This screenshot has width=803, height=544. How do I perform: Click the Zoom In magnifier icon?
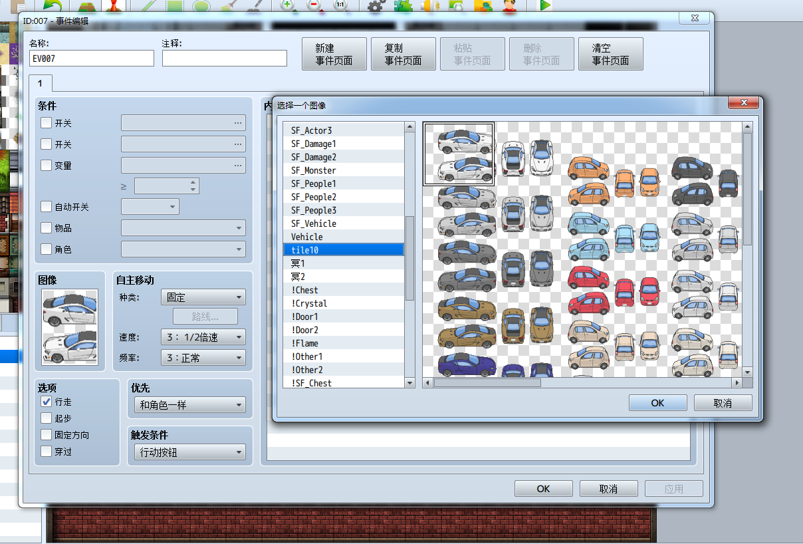tap(288, 5)
